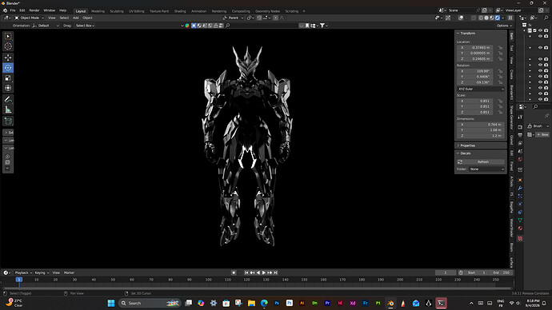552x310 pixels.
Task: Activate the 3D Cursor tool
Action: 8,46
